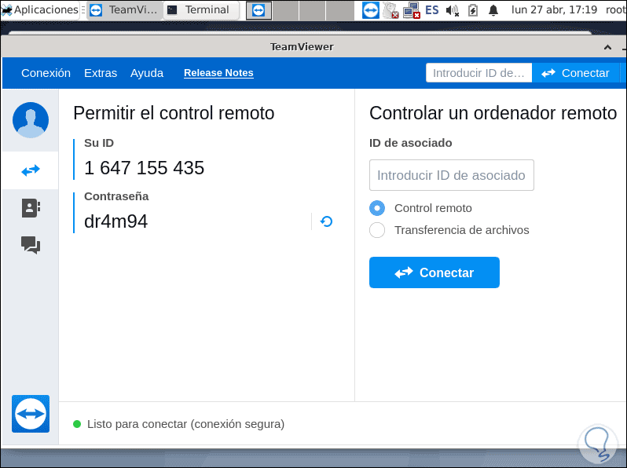The height and width of the screenshot is (468, 627).
Task: Click the top bar 'Introducir ID de…' field
Action: [478, 73]
